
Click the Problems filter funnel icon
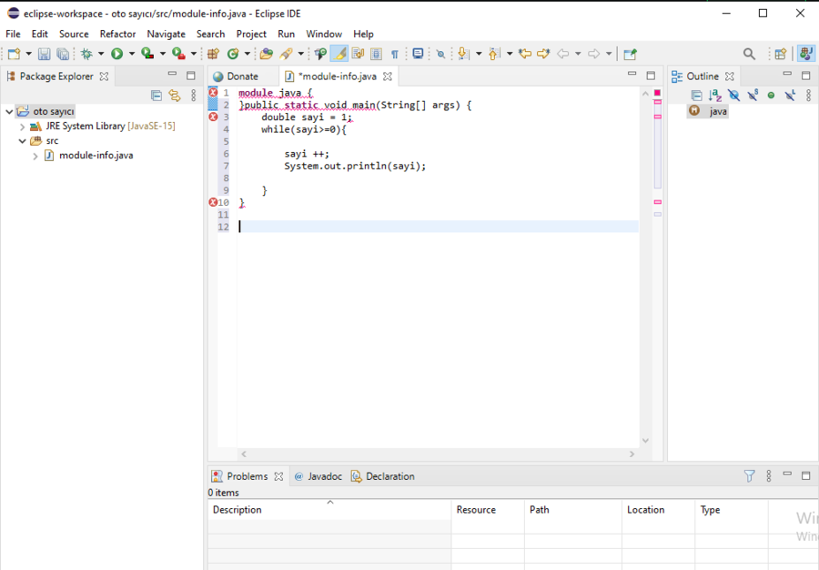pos(750,476)
